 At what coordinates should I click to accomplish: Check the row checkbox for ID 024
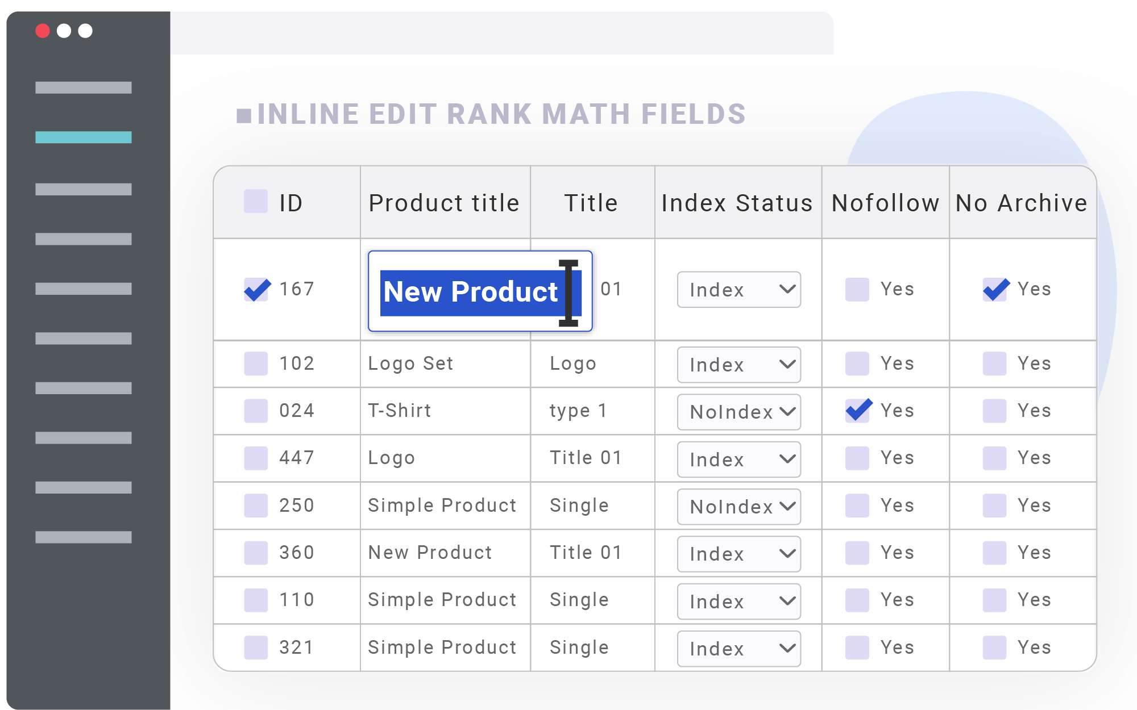(256, 411)
